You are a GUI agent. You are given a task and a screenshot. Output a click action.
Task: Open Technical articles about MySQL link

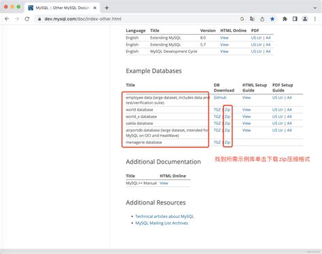coord(164,217)
